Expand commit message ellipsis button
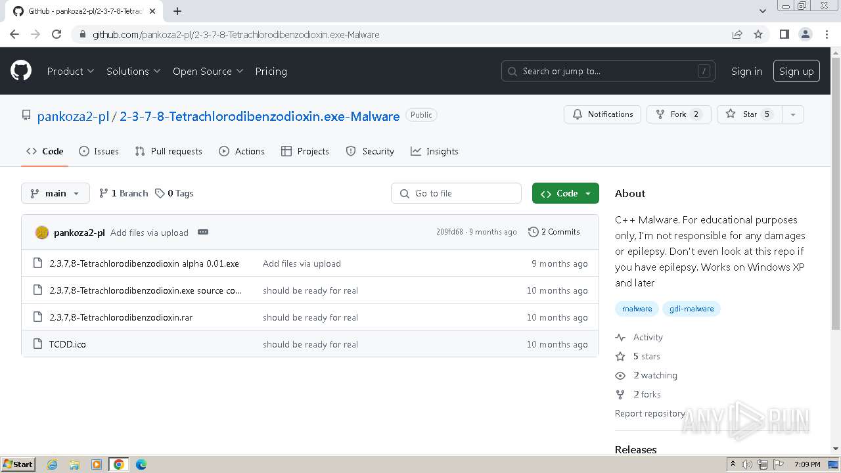This screenshot has height=473, width=841. (203, 232)
